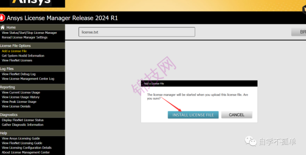
Task: Open View License Management Center Log
Action: coord(28,79)
